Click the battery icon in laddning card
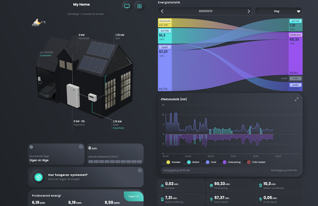 [162, 200]
